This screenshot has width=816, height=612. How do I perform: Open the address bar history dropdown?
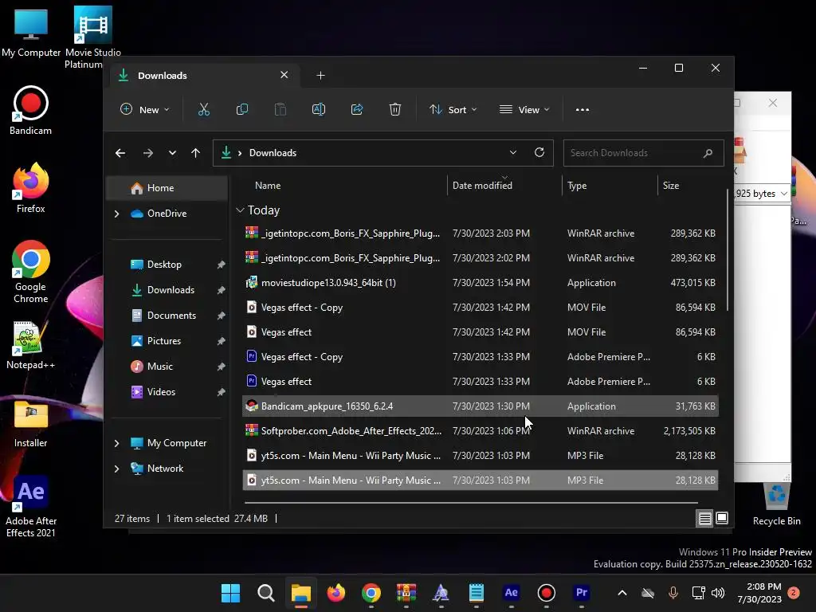(513, 152)
